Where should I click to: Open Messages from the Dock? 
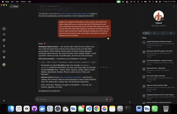[x=81, y=109]
